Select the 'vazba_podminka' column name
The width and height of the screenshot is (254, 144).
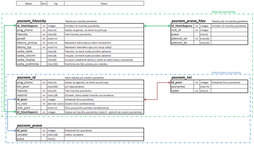click(x=28, y=64)
